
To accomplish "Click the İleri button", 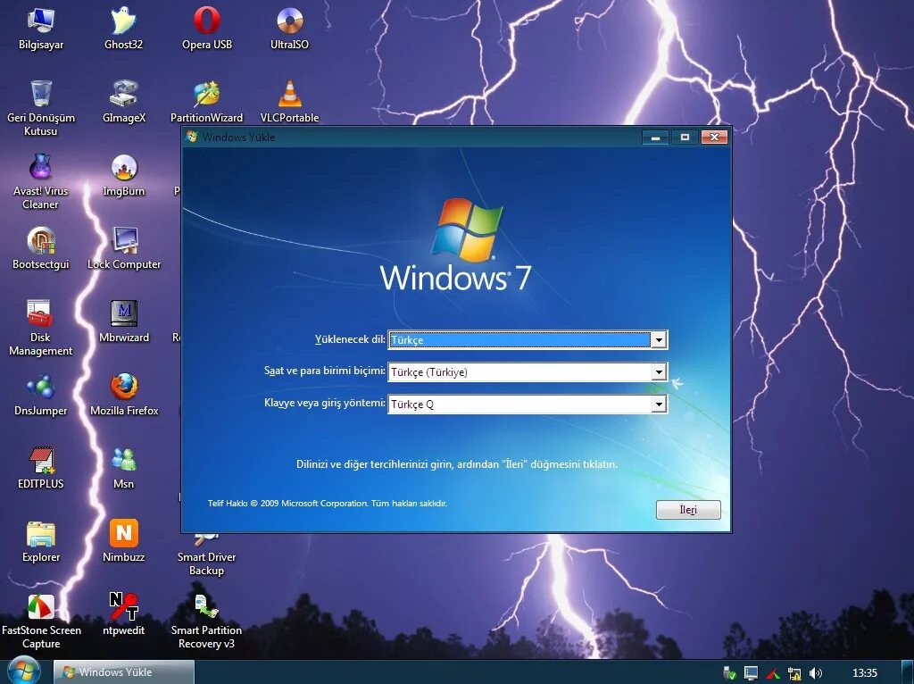I will click(688, 510).
